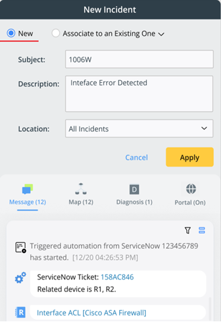The image size is (221, 323).
Task: Click the triggered automation log icon
Action: tap(21, 247)
